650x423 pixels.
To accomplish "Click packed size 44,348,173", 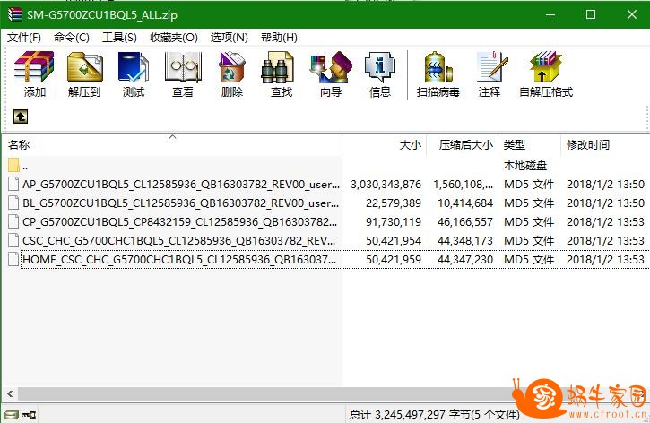I will point(465,241).
